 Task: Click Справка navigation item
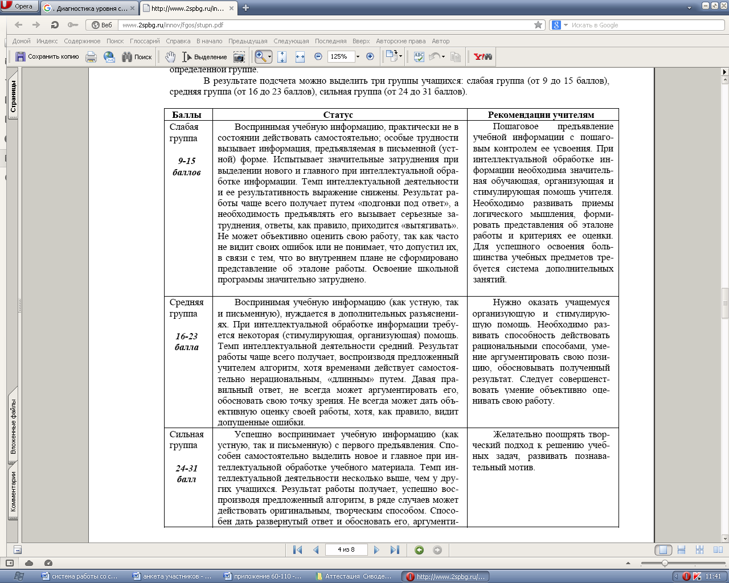pyautogui.click(x=178, y=41)
